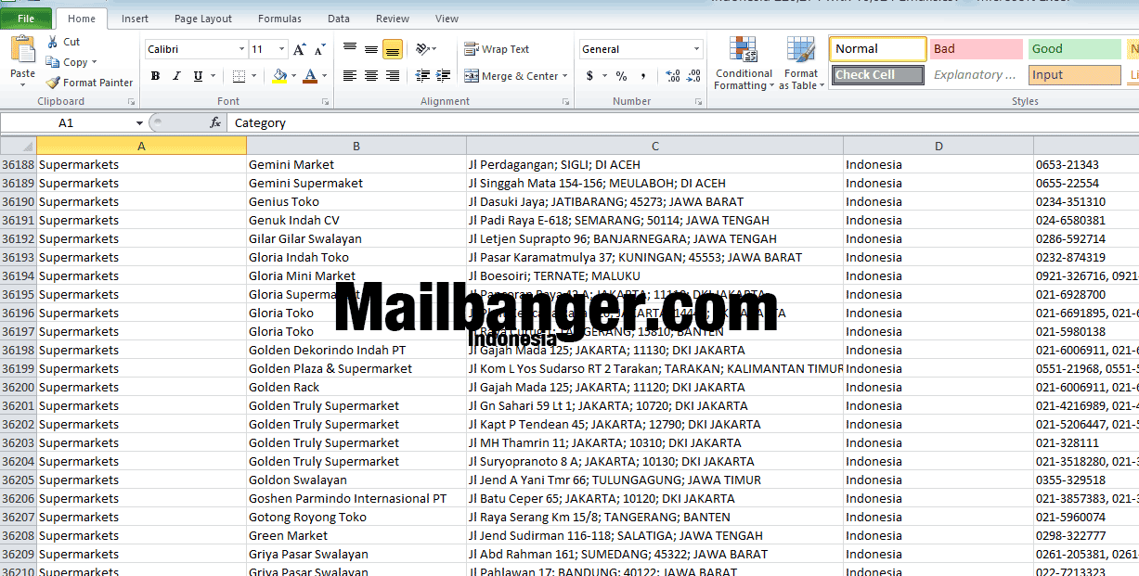
Task: Click the Decrease Font Size icon
Action: pyautogui.click(x=319, y=49)
